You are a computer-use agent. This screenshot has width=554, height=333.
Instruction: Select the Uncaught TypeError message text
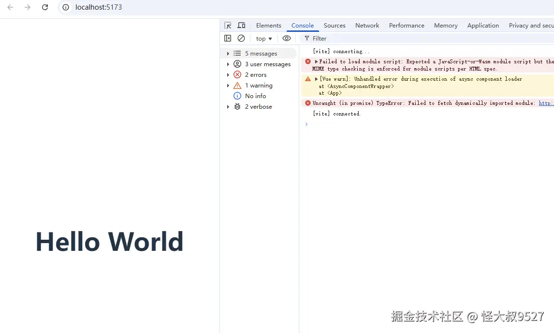pos(424,103)
